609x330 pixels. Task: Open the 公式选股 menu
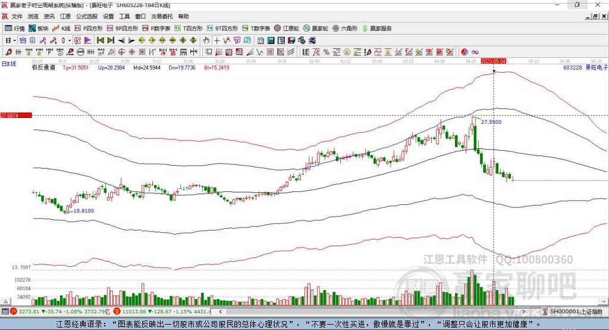coord(87,16)
